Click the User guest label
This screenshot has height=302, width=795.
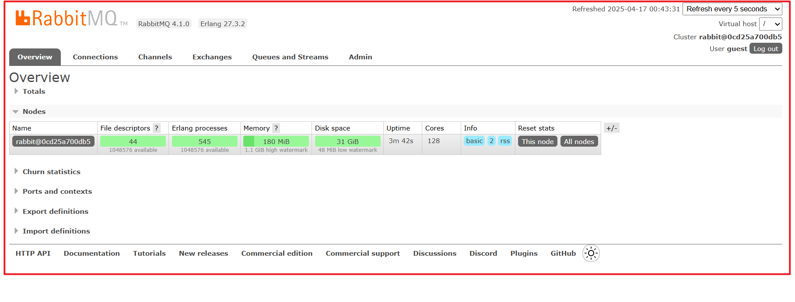[x=728, y=48]
